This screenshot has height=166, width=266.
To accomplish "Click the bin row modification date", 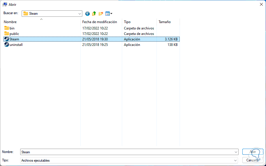I will click(x=95, y=28).
